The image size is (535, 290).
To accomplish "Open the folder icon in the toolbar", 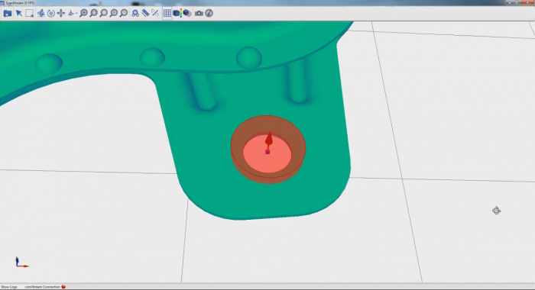I will point(8,13).
